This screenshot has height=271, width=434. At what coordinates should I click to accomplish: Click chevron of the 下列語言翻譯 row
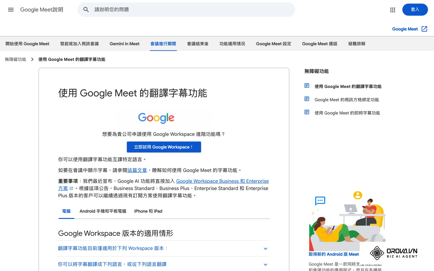[x=266, y=264]
